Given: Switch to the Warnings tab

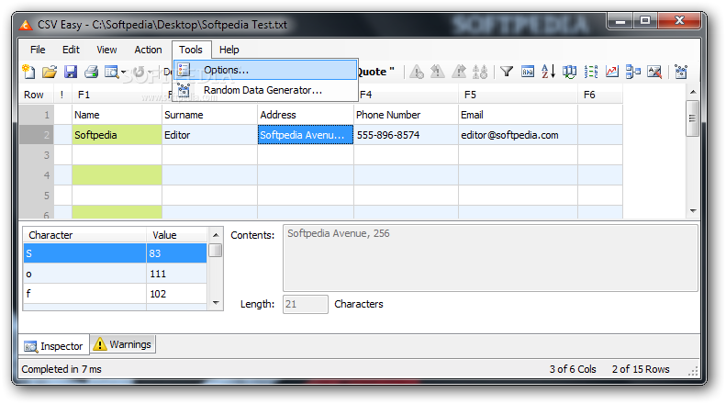Looking at the screenshot, I should [x=123, y=344].
